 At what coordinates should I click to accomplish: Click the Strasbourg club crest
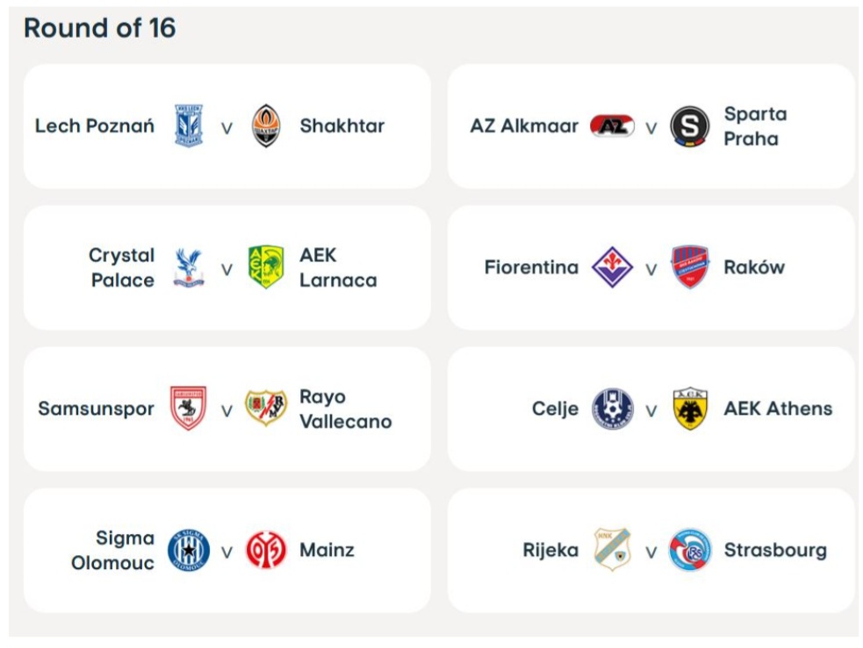point(690,551)
